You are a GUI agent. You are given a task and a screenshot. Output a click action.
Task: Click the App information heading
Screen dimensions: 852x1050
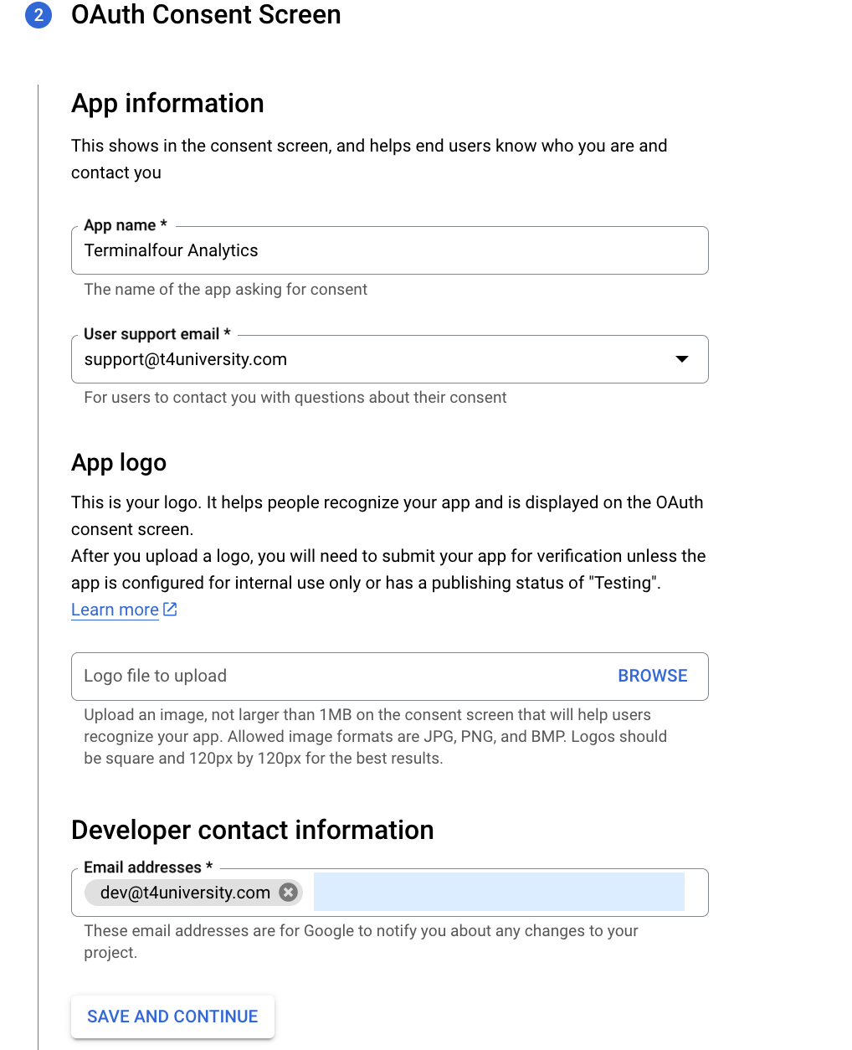167,103
